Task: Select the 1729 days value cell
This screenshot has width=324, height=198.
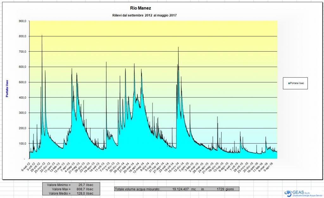Action: click(221, 189)
